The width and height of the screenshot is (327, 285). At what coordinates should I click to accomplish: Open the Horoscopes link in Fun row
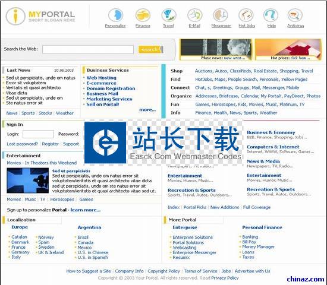coord(224,104)
